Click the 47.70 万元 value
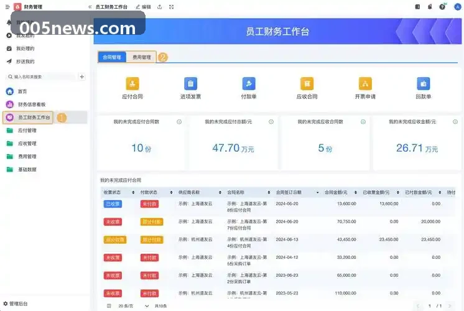 (233, 148)
